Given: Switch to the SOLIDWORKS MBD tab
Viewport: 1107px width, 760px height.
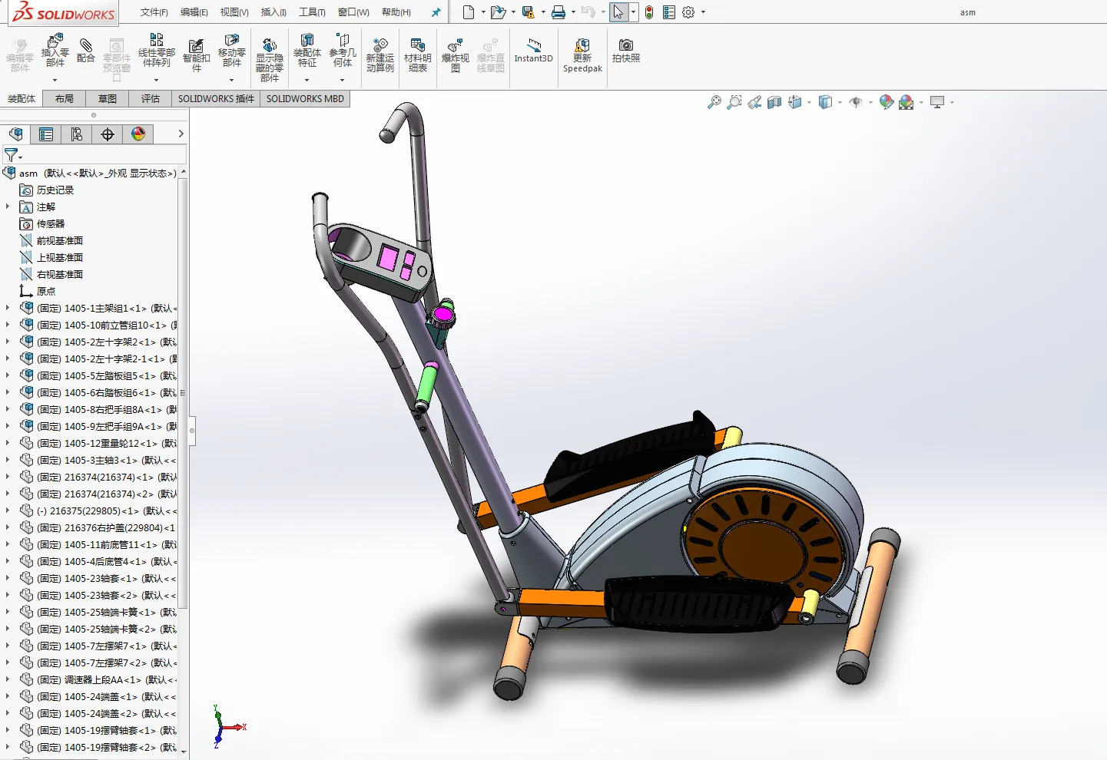Looking at the screenshot, I should (305, 98).
